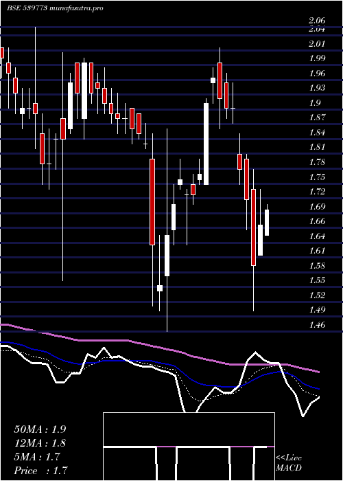Image resolution: width=343 pixels, height=481 pixels.
Task: Select the 1.96 price axis label
Action: 317,74
